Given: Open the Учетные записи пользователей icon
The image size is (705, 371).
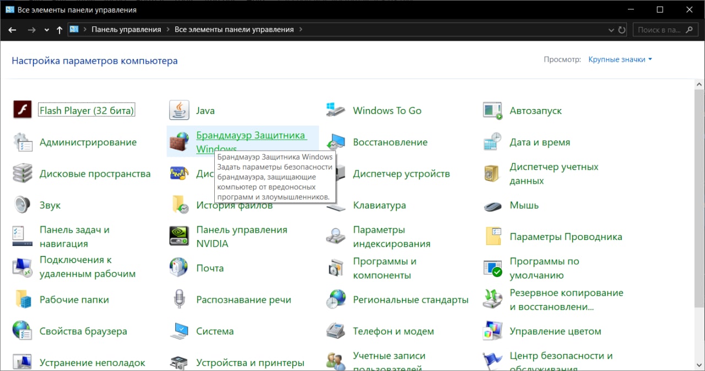Looking at the screenshot, I should (x=336, y=362).
